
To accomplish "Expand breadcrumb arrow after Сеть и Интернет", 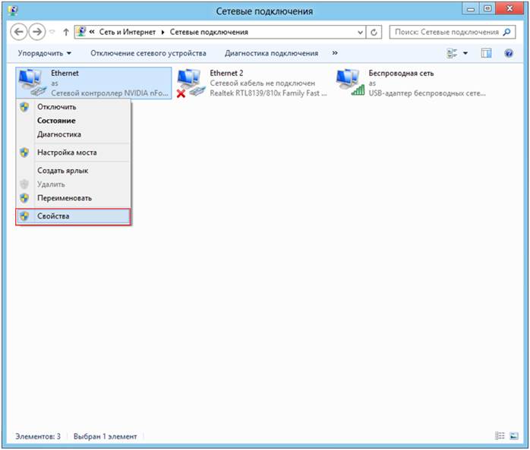I will [162, 32].
